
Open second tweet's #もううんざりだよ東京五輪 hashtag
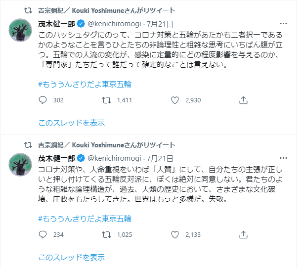click(x=85, y=218)
